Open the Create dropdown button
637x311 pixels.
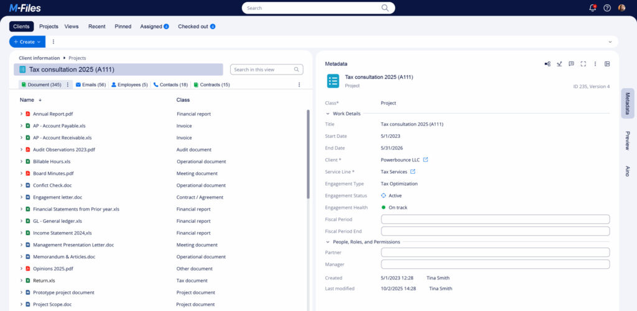pyautogui.click(x=27, y=42)
